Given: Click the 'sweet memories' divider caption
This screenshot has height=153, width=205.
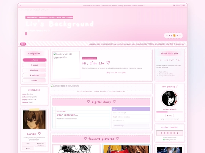Looking at the screenshot, I should tap(101, 92).
